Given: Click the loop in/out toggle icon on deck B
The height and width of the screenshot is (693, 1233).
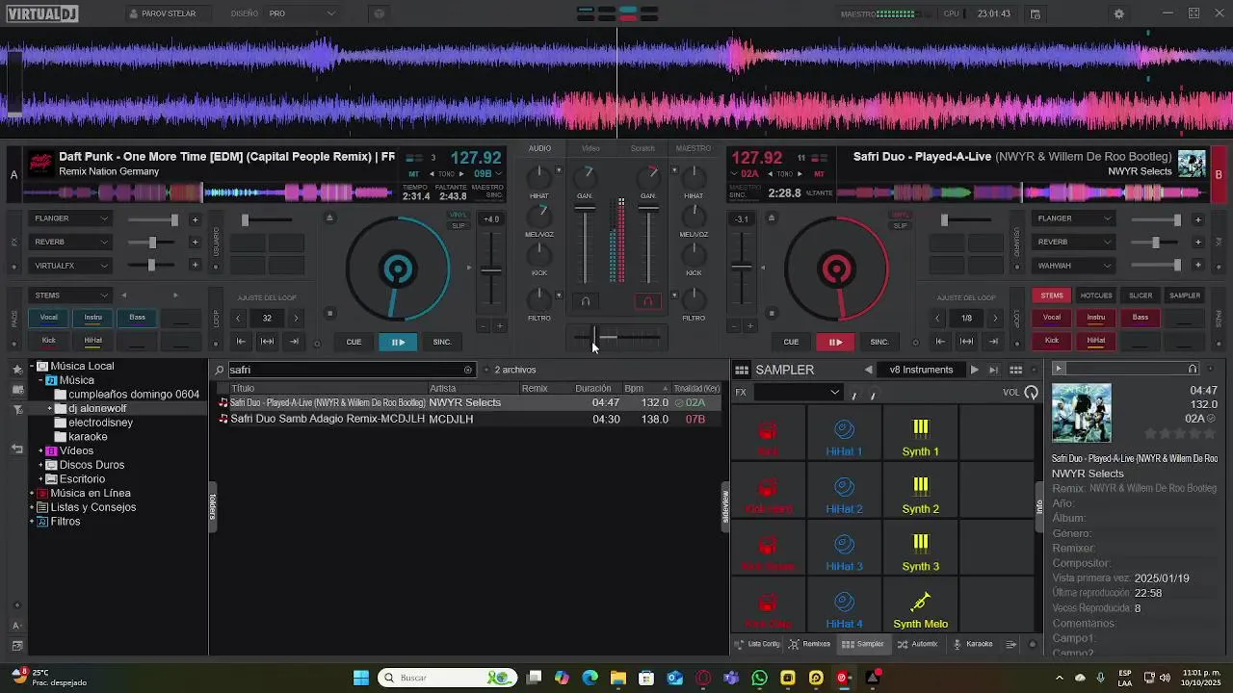Looking at the screenshot, I should click(966, 341).
